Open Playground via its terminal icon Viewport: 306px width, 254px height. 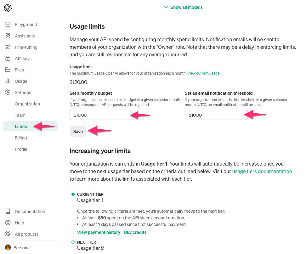8,25
